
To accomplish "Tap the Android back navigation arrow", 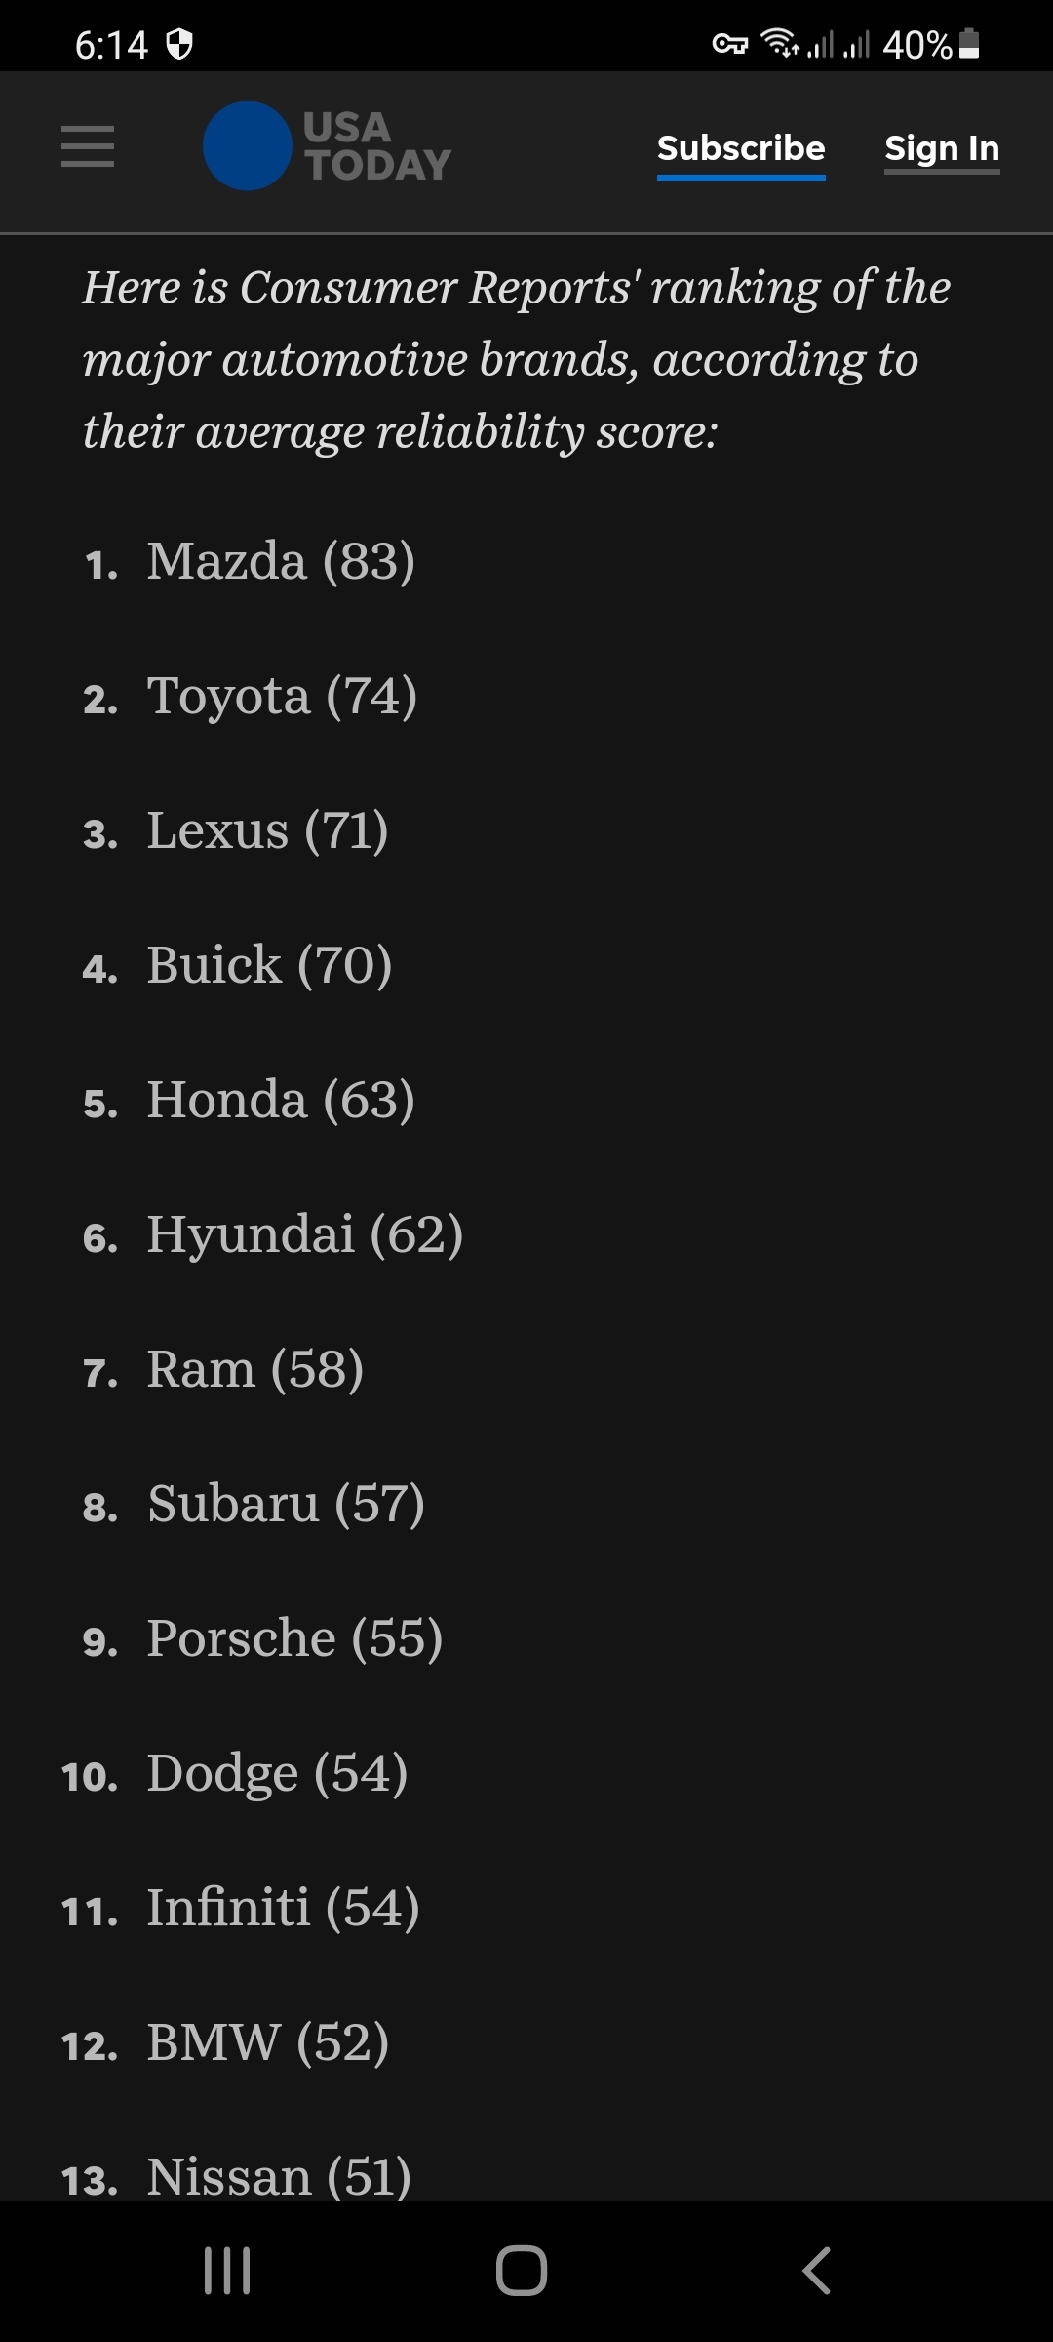I will tap(817, 2270).
